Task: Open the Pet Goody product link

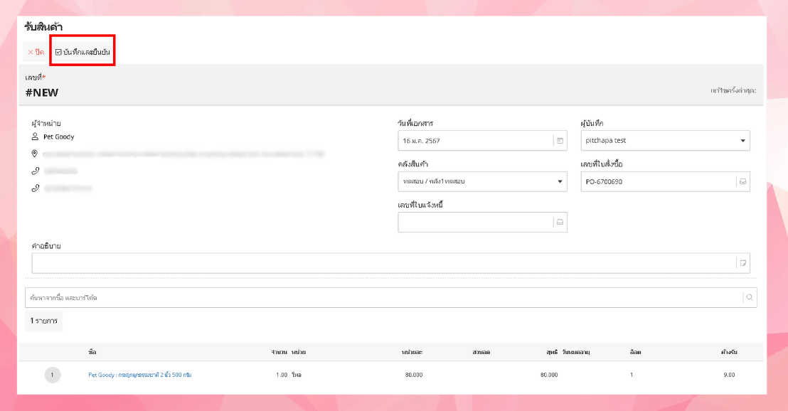Action: point(139,375)
